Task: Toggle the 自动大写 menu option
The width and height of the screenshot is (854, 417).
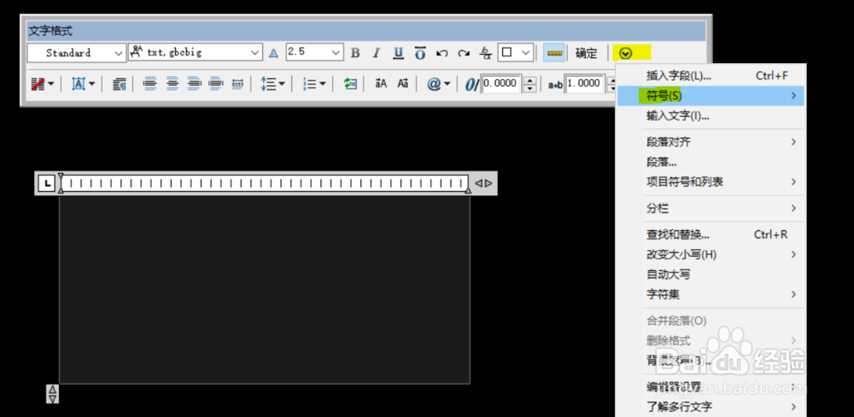Action: pyautogui.click(x=711, y=275)
